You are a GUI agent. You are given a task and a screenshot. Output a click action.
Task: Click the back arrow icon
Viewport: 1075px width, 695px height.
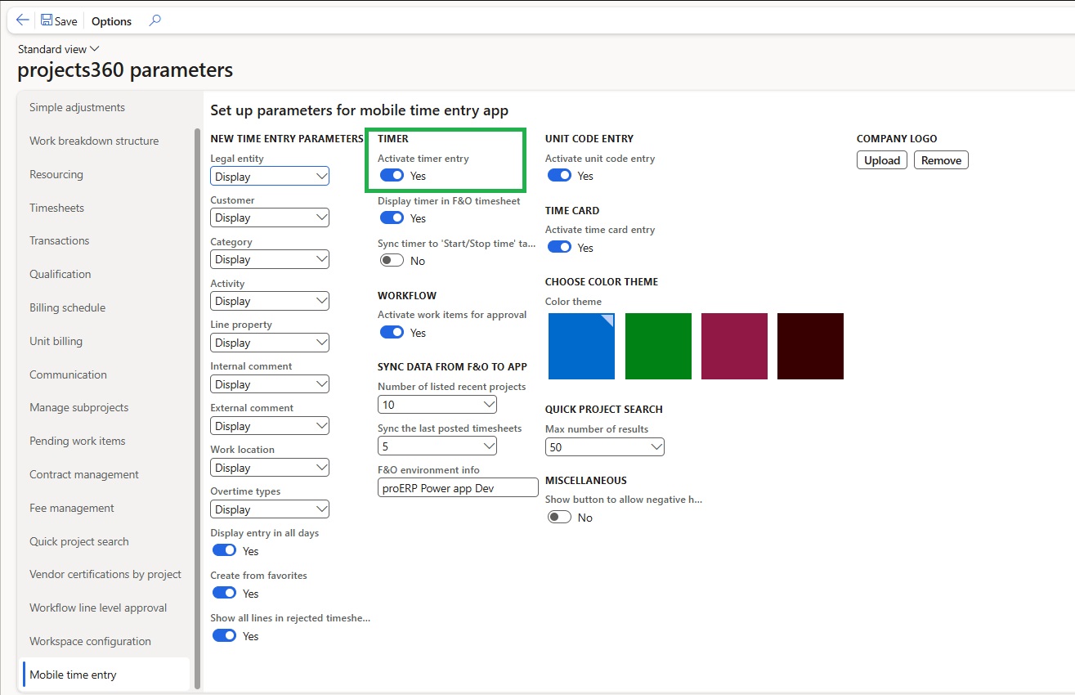click(x=22, y=20)
